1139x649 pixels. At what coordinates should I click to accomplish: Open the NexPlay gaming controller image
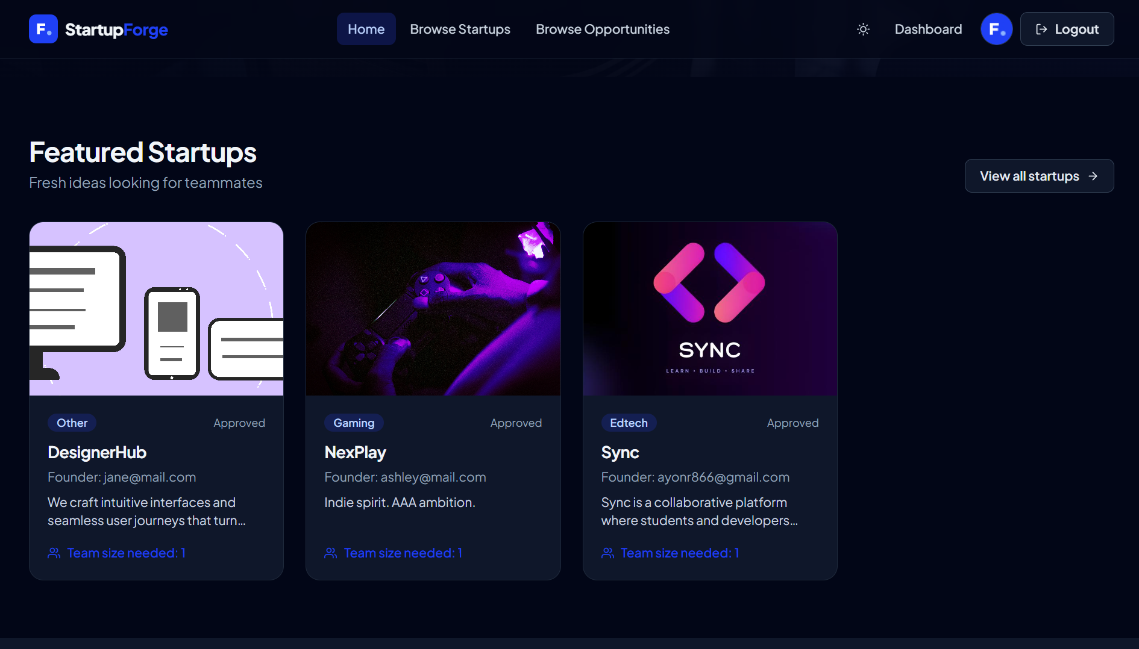[x=433, y=309]
